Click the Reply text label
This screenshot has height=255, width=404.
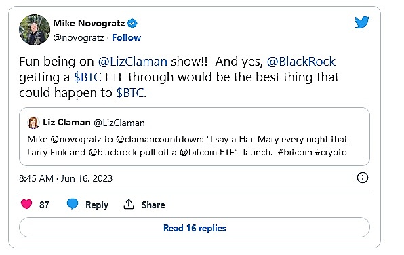pos(97,205)
